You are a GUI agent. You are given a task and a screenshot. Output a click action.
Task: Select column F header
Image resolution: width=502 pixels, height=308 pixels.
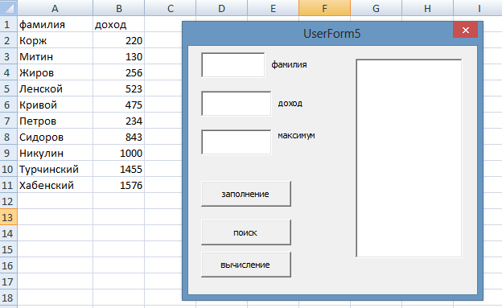pyautogui.click(x=325, y=8)
